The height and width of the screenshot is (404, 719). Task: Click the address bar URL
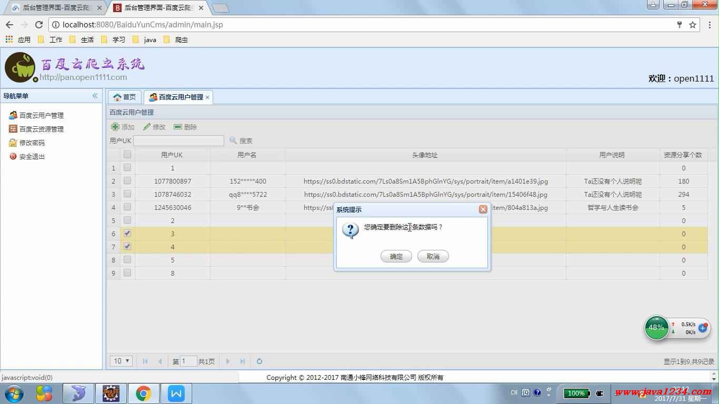143,25
